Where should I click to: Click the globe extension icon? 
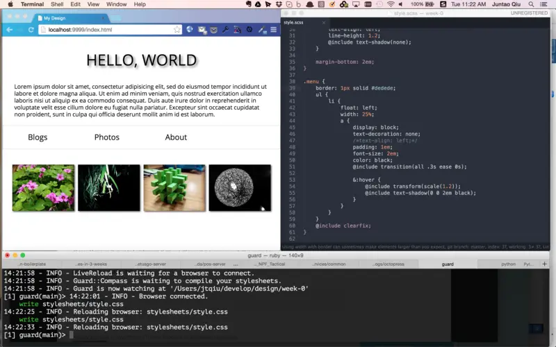[190, 29]
